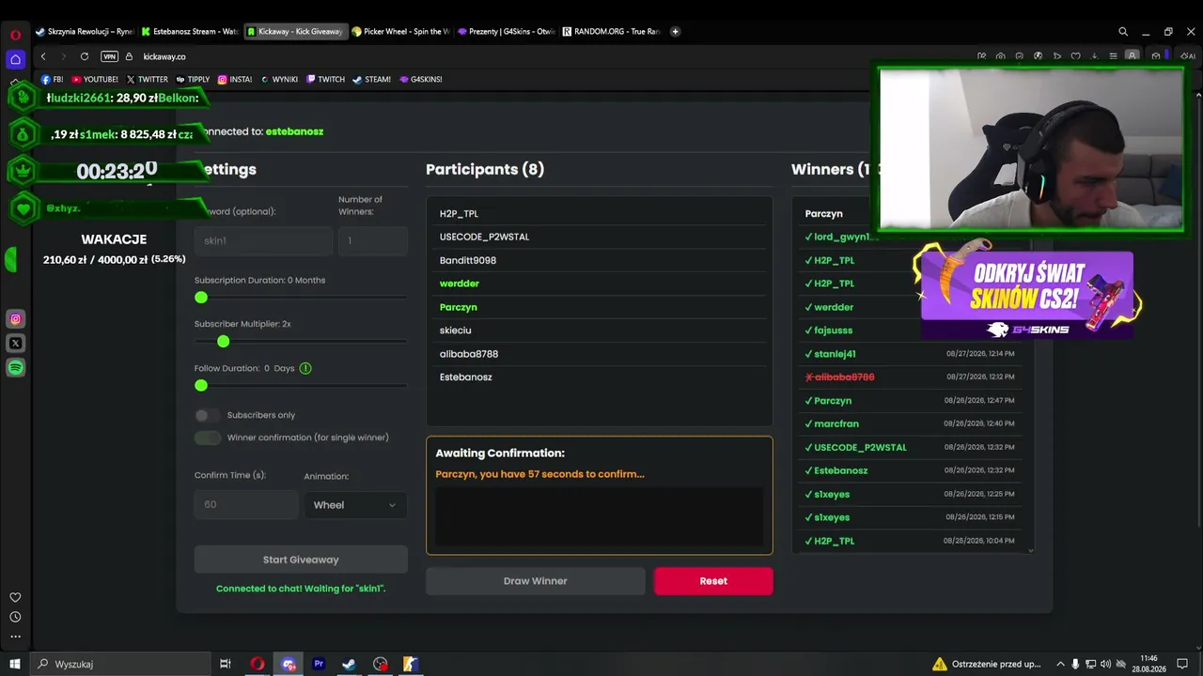
Task: Open the WYNIKI bookmark
Action: coord(279,80)
